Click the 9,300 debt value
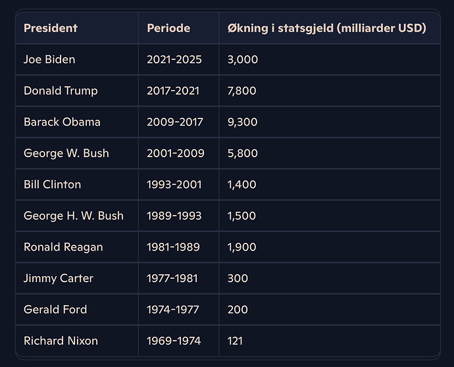Screen dimensions: 454x367 [x=243, y=122]
